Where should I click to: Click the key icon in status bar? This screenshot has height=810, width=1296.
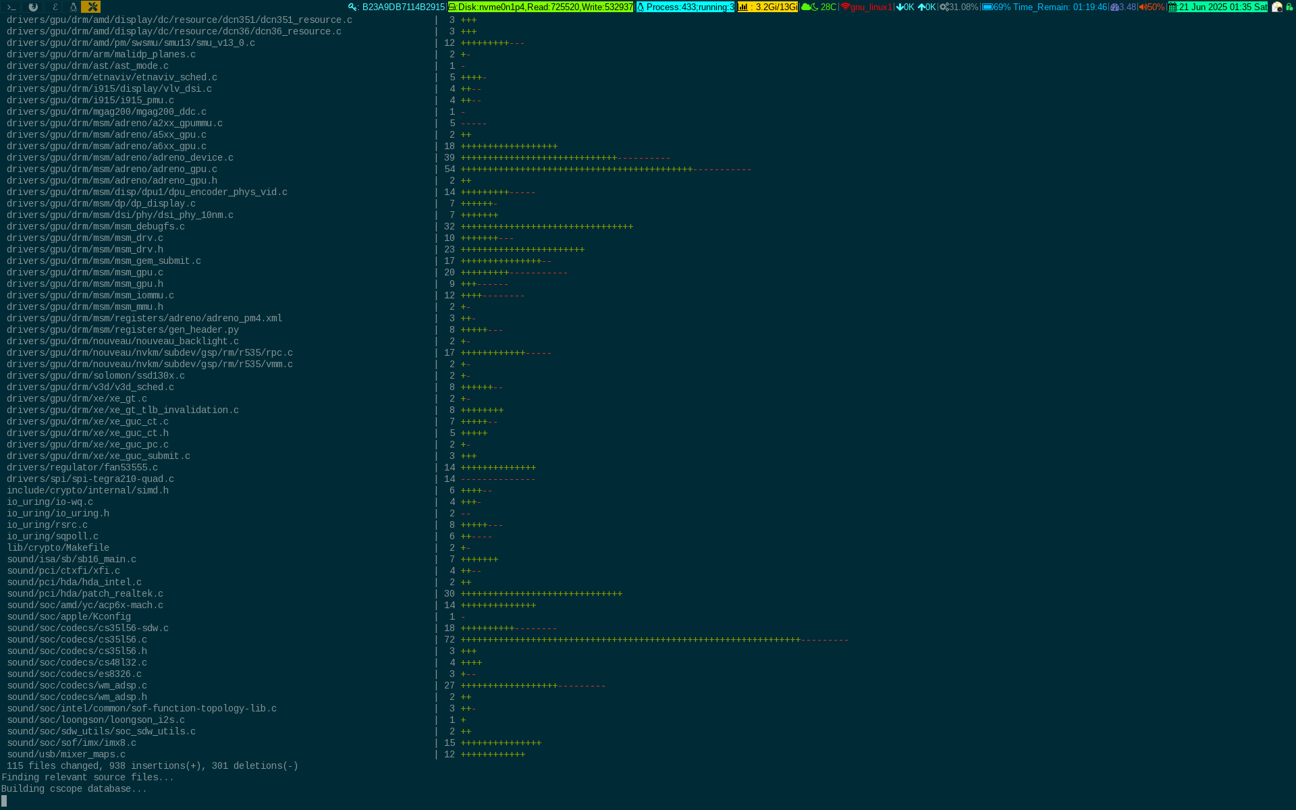(x=352, y=7)
